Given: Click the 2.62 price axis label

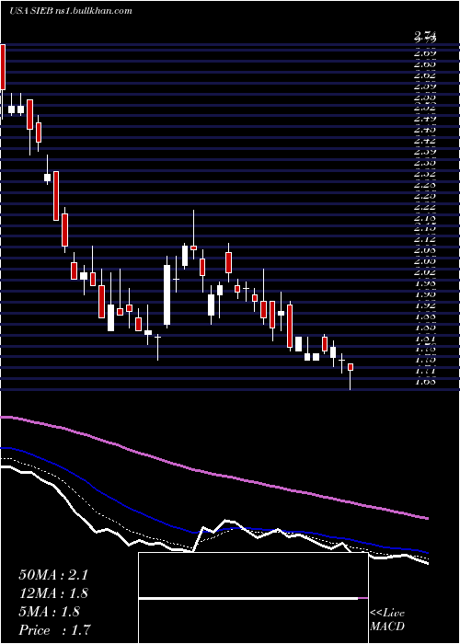Looking at the screenshot, I should coord(425,75).
